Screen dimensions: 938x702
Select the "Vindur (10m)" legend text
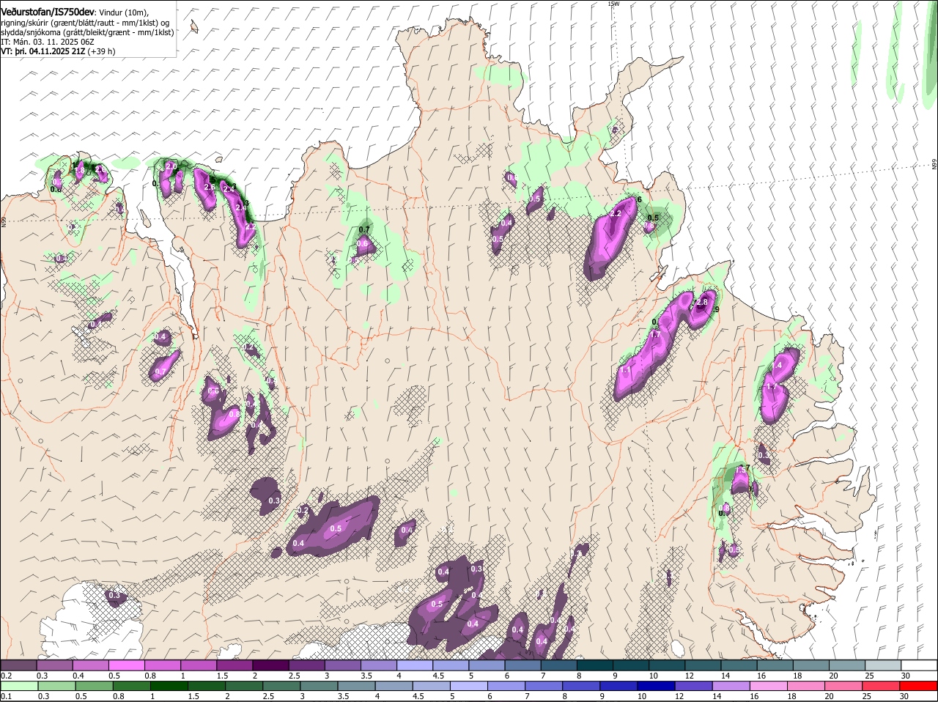click(x=124, y=12)
